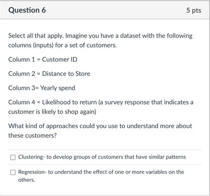Image resolution: width=210 pixels, height=196 pixels.
Task: Click the 'Select all that apply' instruction text
Action: coord(36,36)
